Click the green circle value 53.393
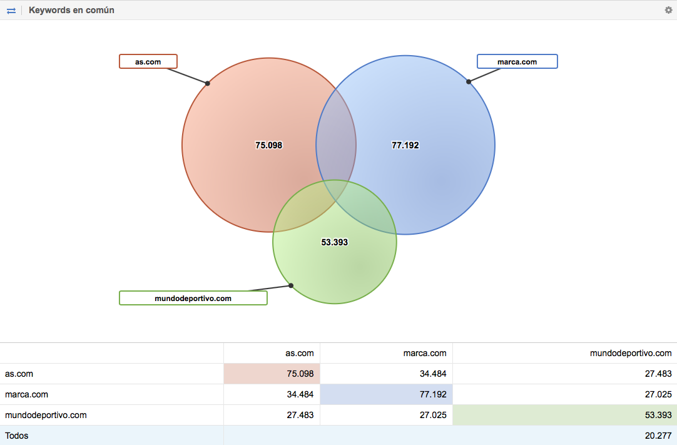The height and width of the screenshot is (445, 677). pos(334,242)
